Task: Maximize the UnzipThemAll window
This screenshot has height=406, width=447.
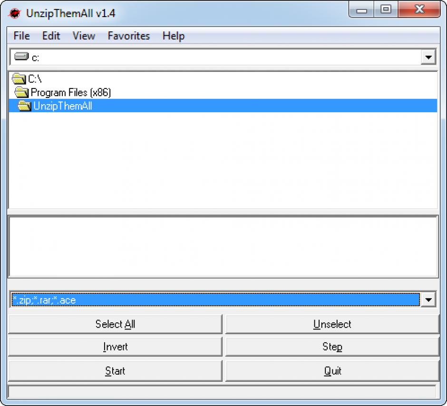Action: (386, 10)
